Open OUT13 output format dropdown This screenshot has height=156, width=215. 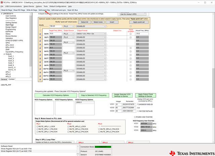(91, 79)
